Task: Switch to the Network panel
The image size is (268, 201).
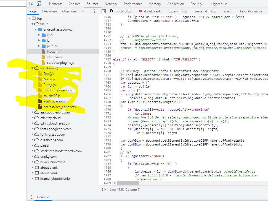Action: click(111, 4)
